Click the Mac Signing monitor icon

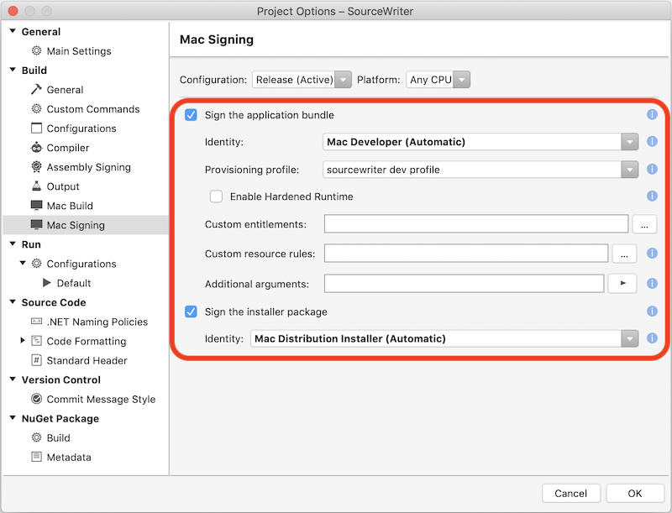(x=36, y=224)
